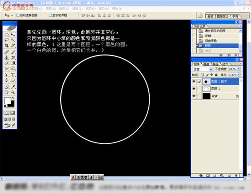The width and height of the screenshot is (251, 193).
Task: Open the tool preset picker arrow
Action: 12,15
